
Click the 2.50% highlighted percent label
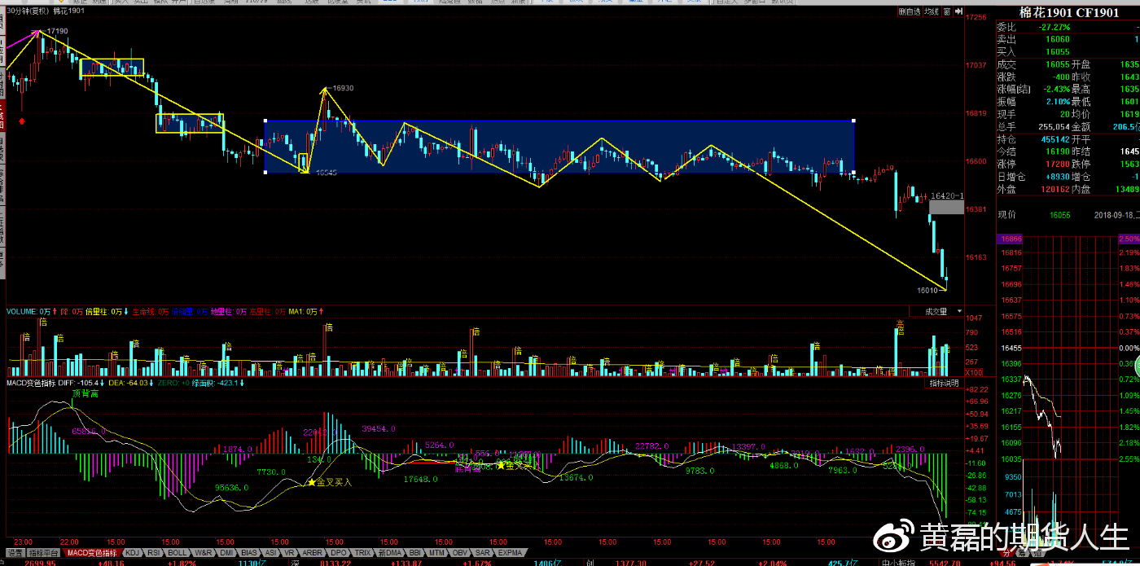(1129, 239)
